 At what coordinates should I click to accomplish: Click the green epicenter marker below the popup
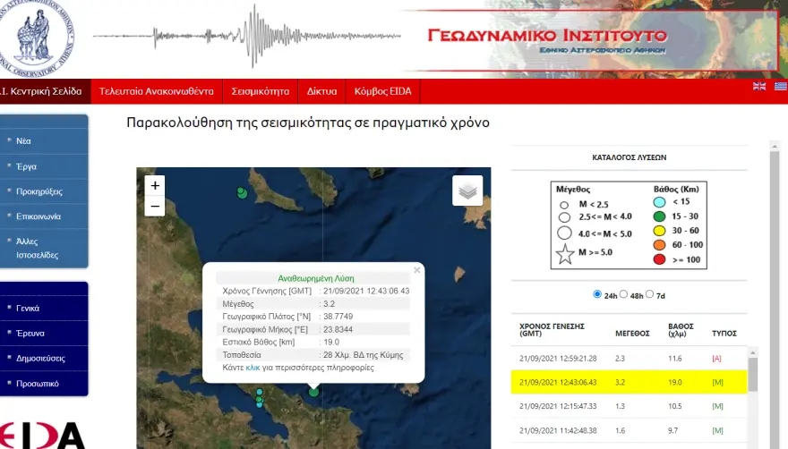313,391
